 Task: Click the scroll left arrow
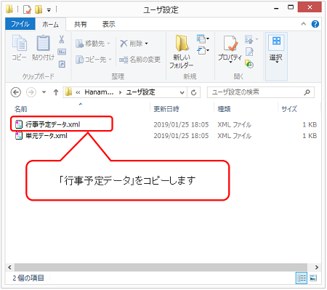pyautogui.click(x=9, y=267)
